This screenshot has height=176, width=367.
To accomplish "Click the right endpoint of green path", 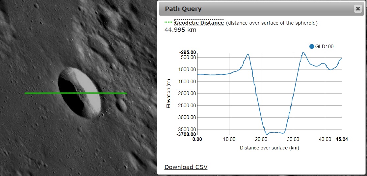I will coord(126,93).
